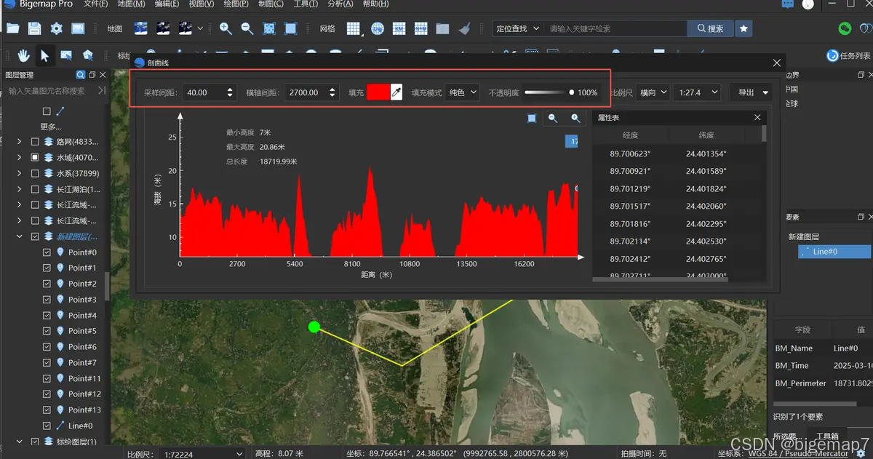This screenshot has width=873, height=459.
Task: Zoom in the profile chart
Action: [x=575, y=118]
